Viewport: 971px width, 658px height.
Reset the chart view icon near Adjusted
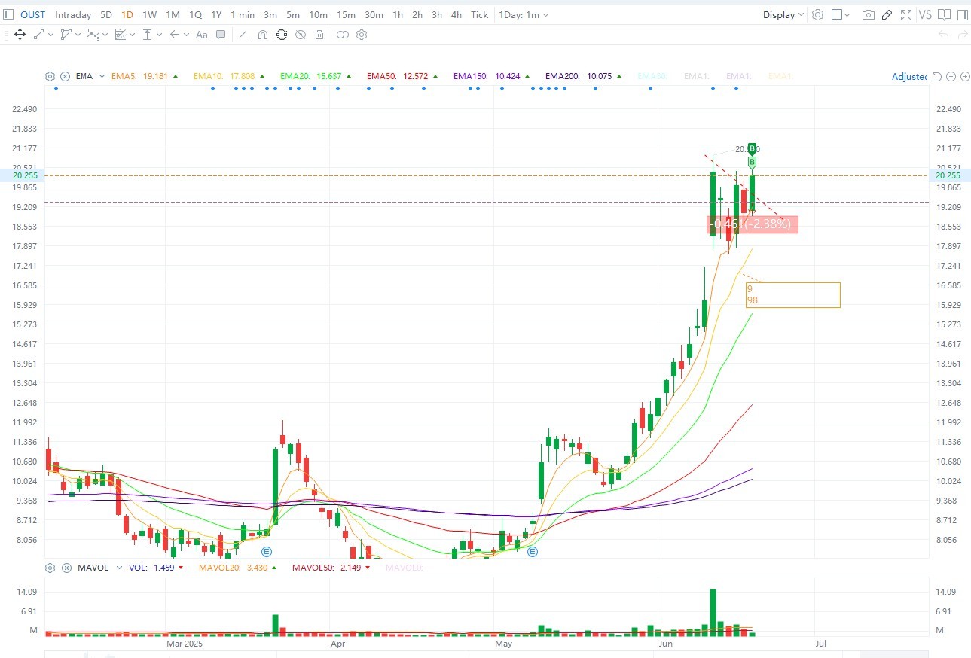coord(936,76)
